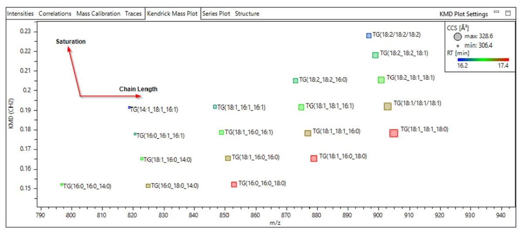Select the green TG(18:1_16:0_16:1) marker

point(221,132)
